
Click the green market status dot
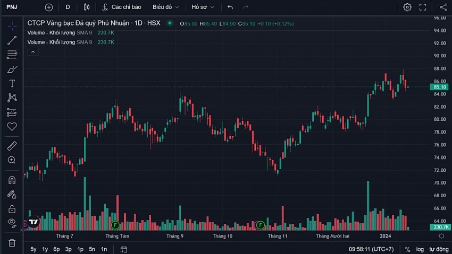pyautogui.click(x=170, y=23)
